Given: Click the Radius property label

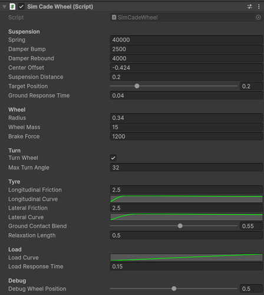Looking at the screenshot, I should 17,118.
